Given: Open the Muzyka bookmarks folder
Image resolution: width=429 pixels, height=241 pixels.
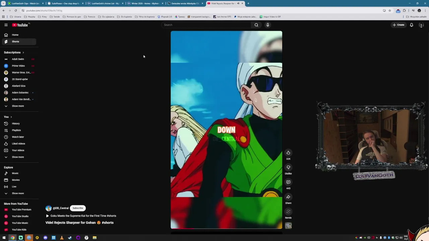Looking at the screenshot, I should (30, 17).
